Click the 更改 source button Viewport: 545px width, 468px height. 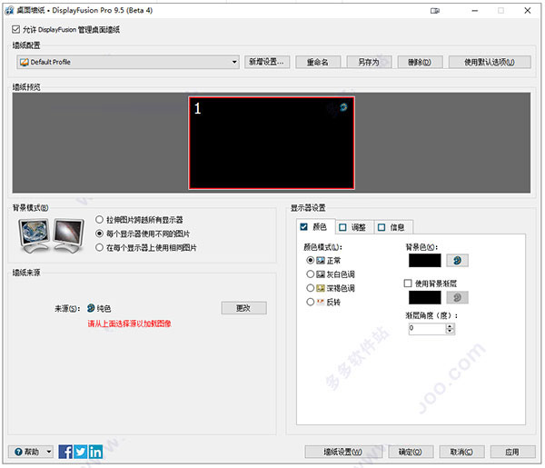244,308
